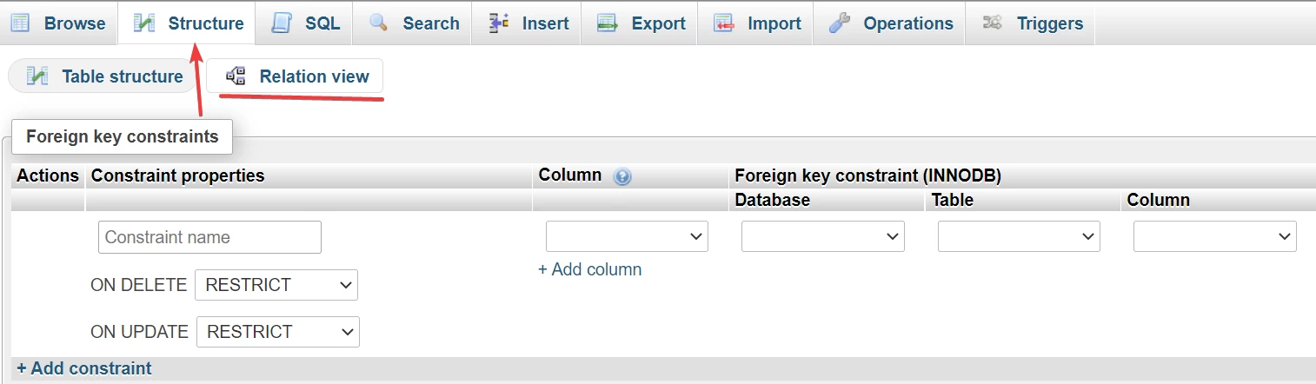Click the SQL query icon
Screen dimensions: 1316x384
pyautogui.click(x=281, y=23)
